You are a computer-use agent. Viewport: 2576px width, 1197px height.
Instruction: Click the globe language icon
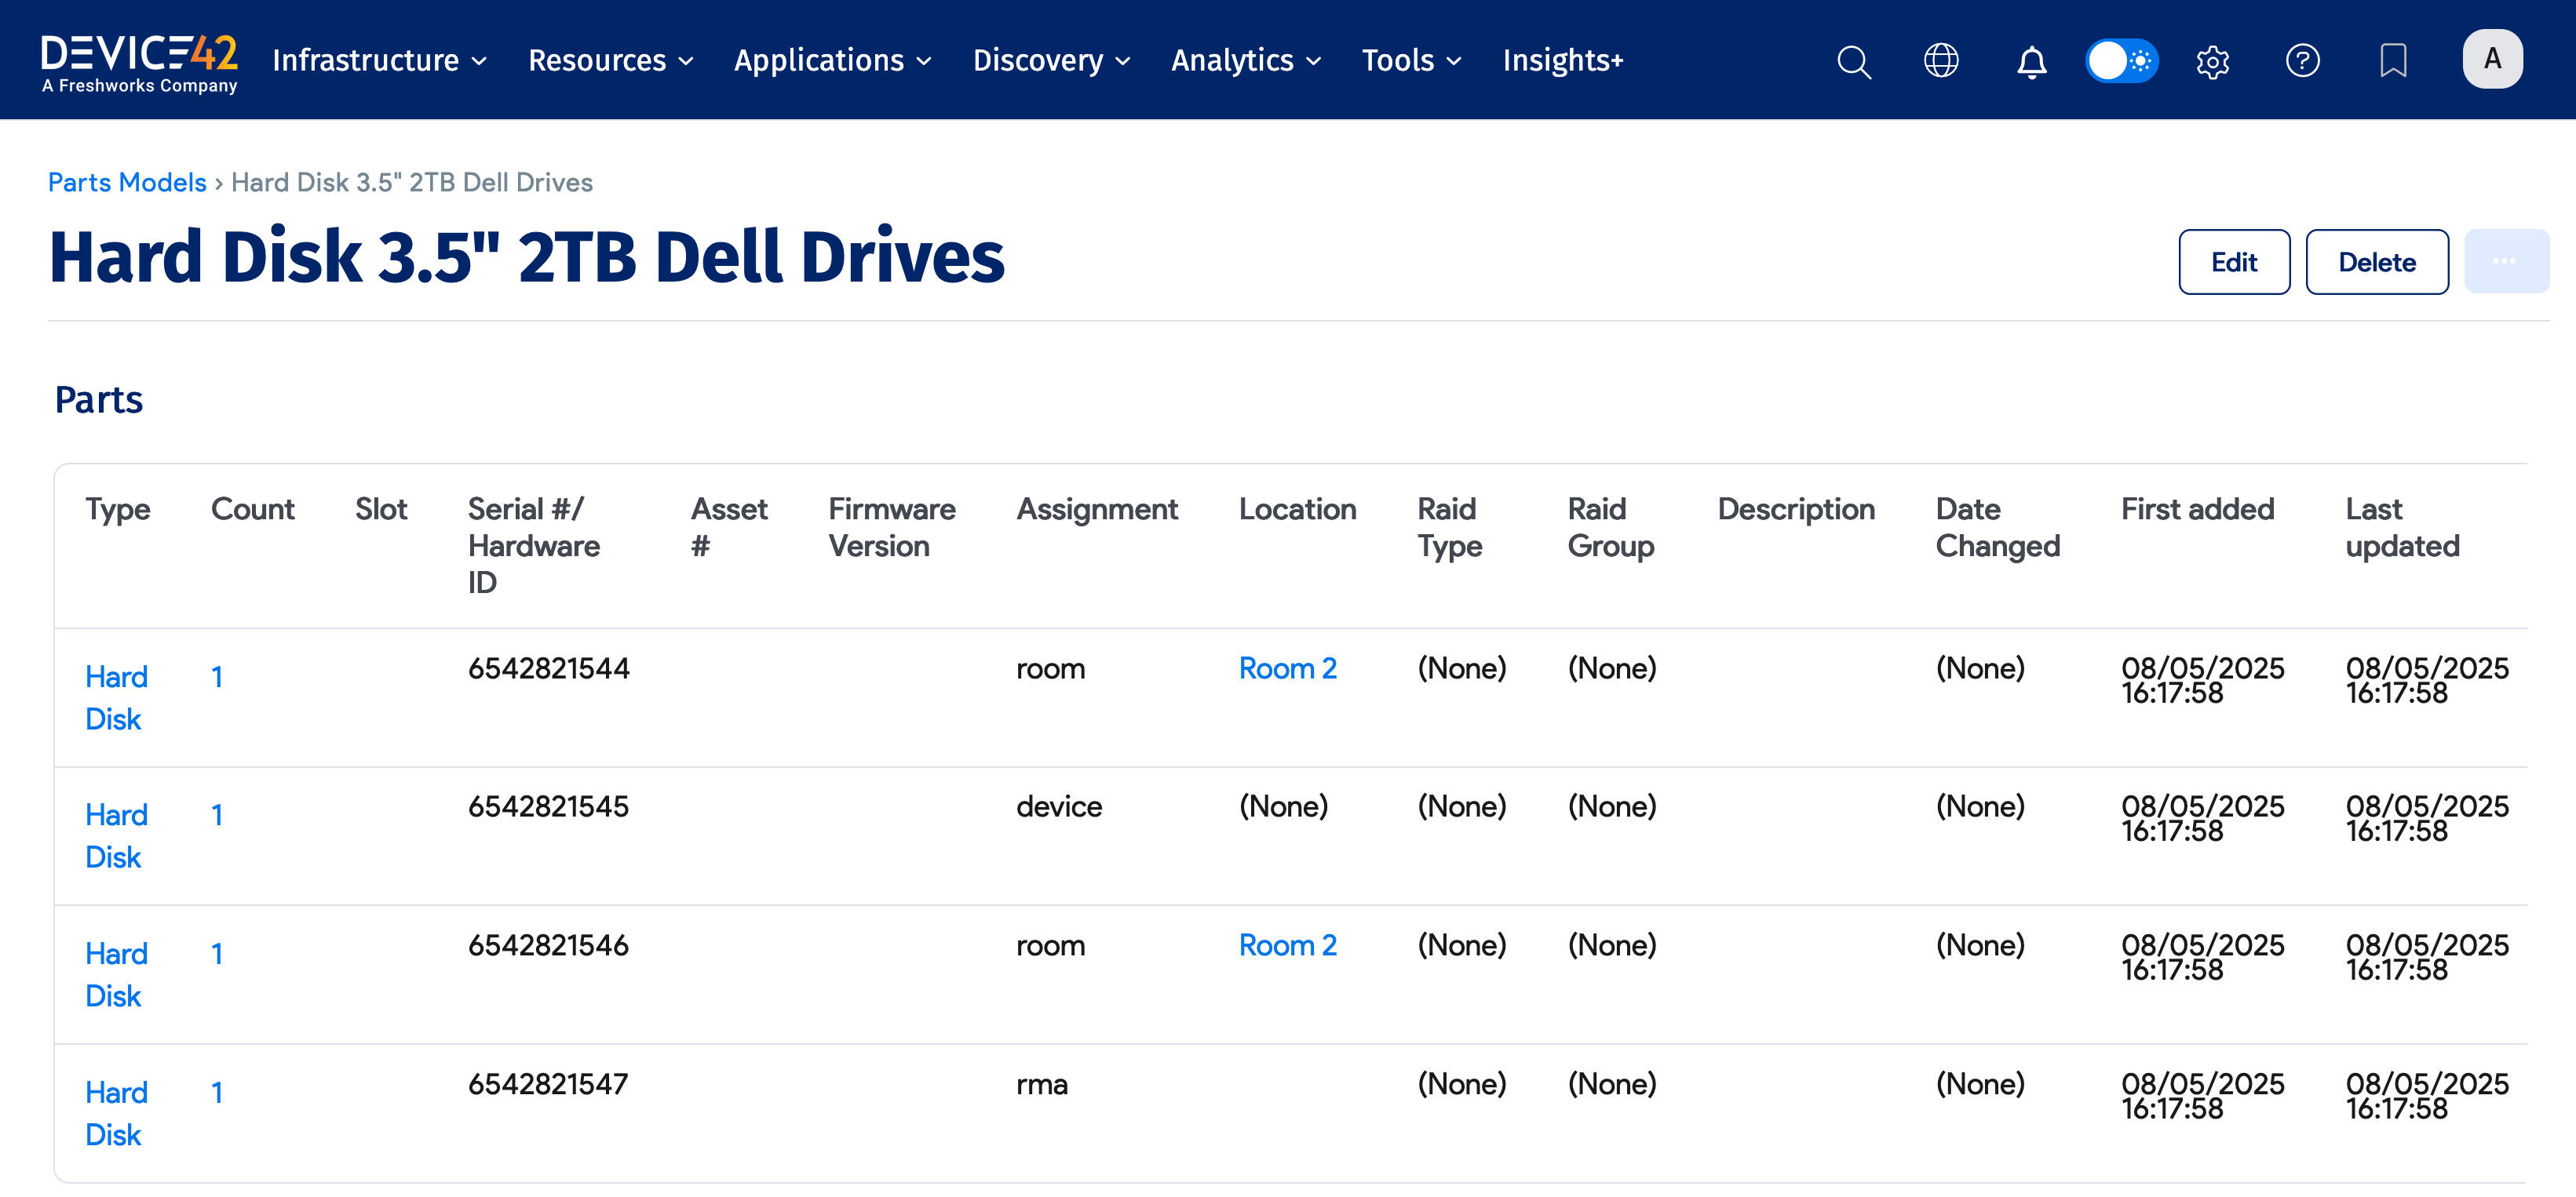coord(1941,61)
